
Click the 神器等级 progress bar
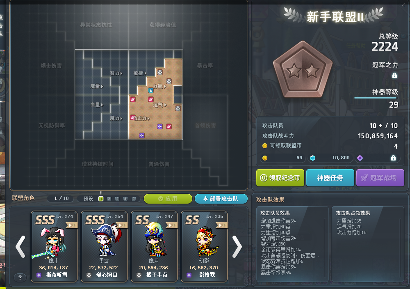pos(376,98)
